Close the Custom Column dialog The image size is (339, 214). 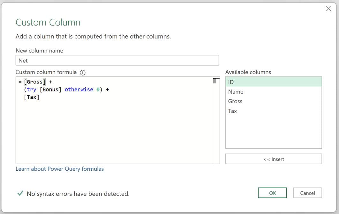328,9
